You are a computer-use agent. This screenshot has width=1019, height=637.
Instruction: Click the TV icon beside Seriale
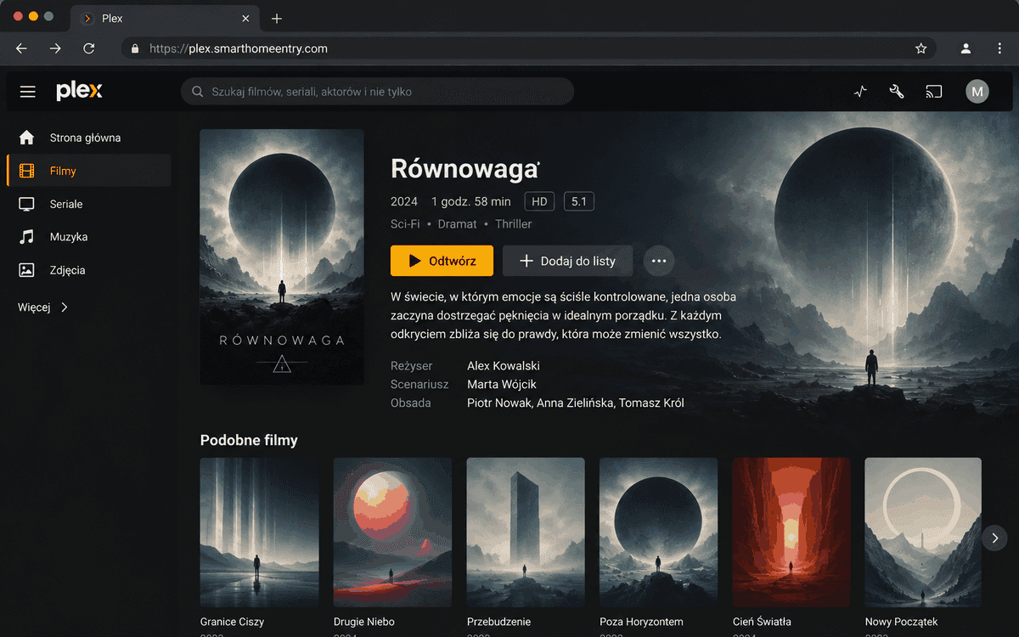27,204
